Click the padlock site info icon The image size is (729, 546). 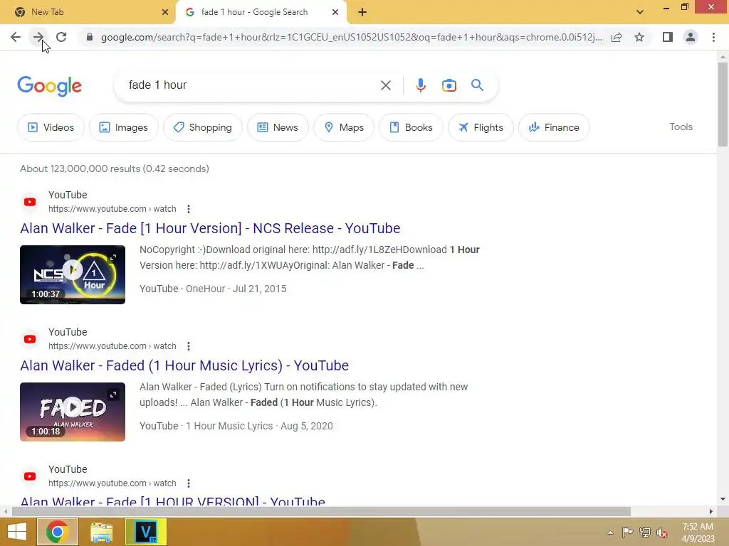(90, 37)
